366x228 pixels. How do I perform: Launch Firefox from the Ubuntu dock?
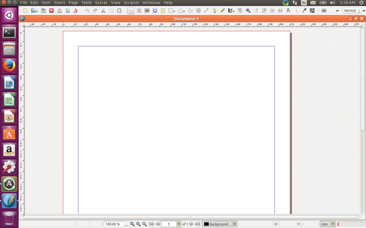click(x=9, y=66)
